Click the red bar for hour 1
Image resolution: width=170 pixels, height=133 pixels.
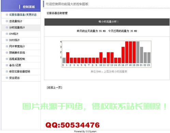[x=68, y=57]
